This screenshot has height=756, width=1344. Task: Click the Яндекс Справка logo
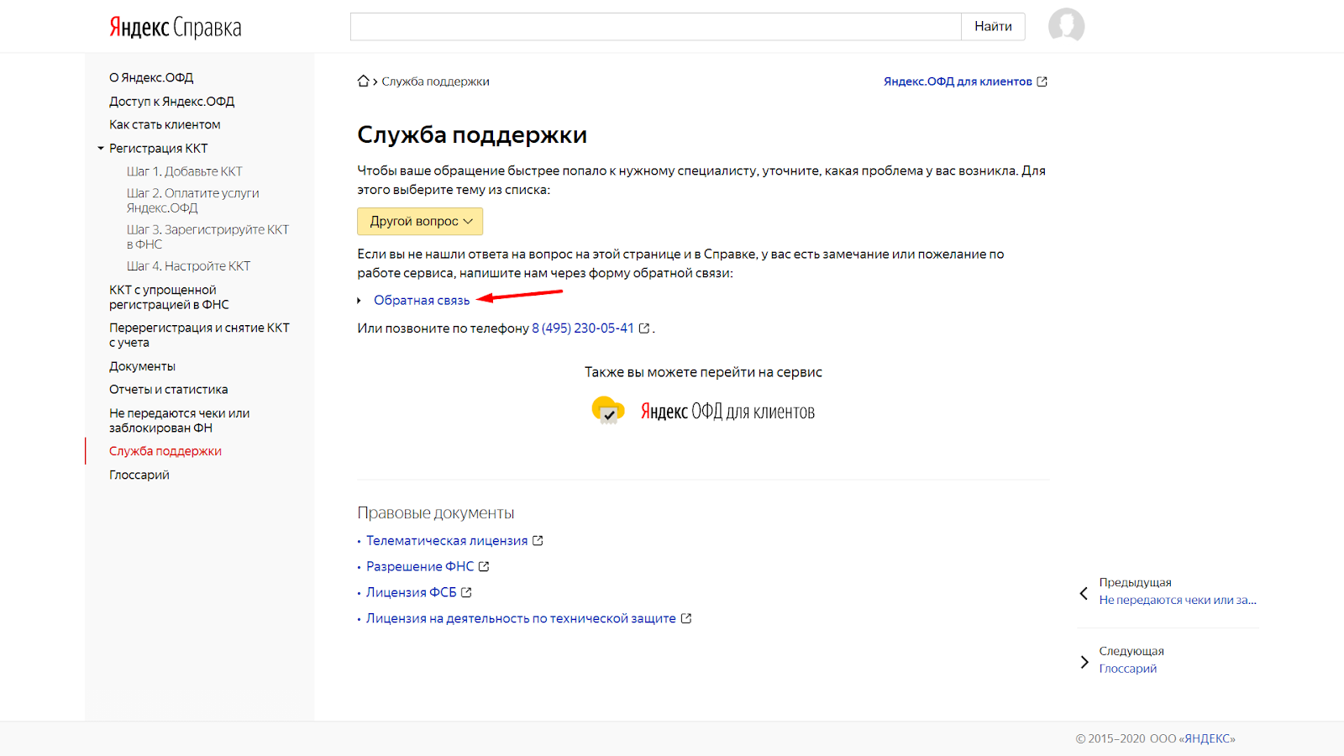click(x=175, y=28)
